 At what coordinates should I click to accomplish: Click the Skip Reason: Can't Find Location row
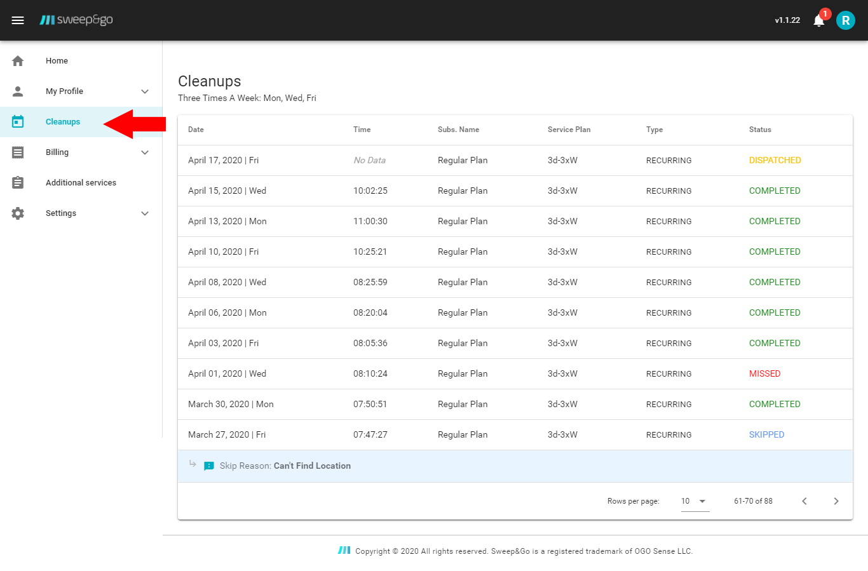point(515,466)
